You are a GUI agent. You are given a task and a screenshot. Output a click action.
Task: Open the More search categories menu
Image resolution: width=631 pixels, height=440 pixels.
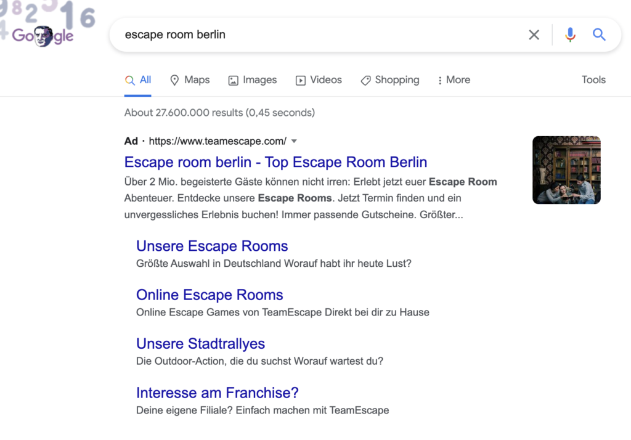click(x=454, y=80)
